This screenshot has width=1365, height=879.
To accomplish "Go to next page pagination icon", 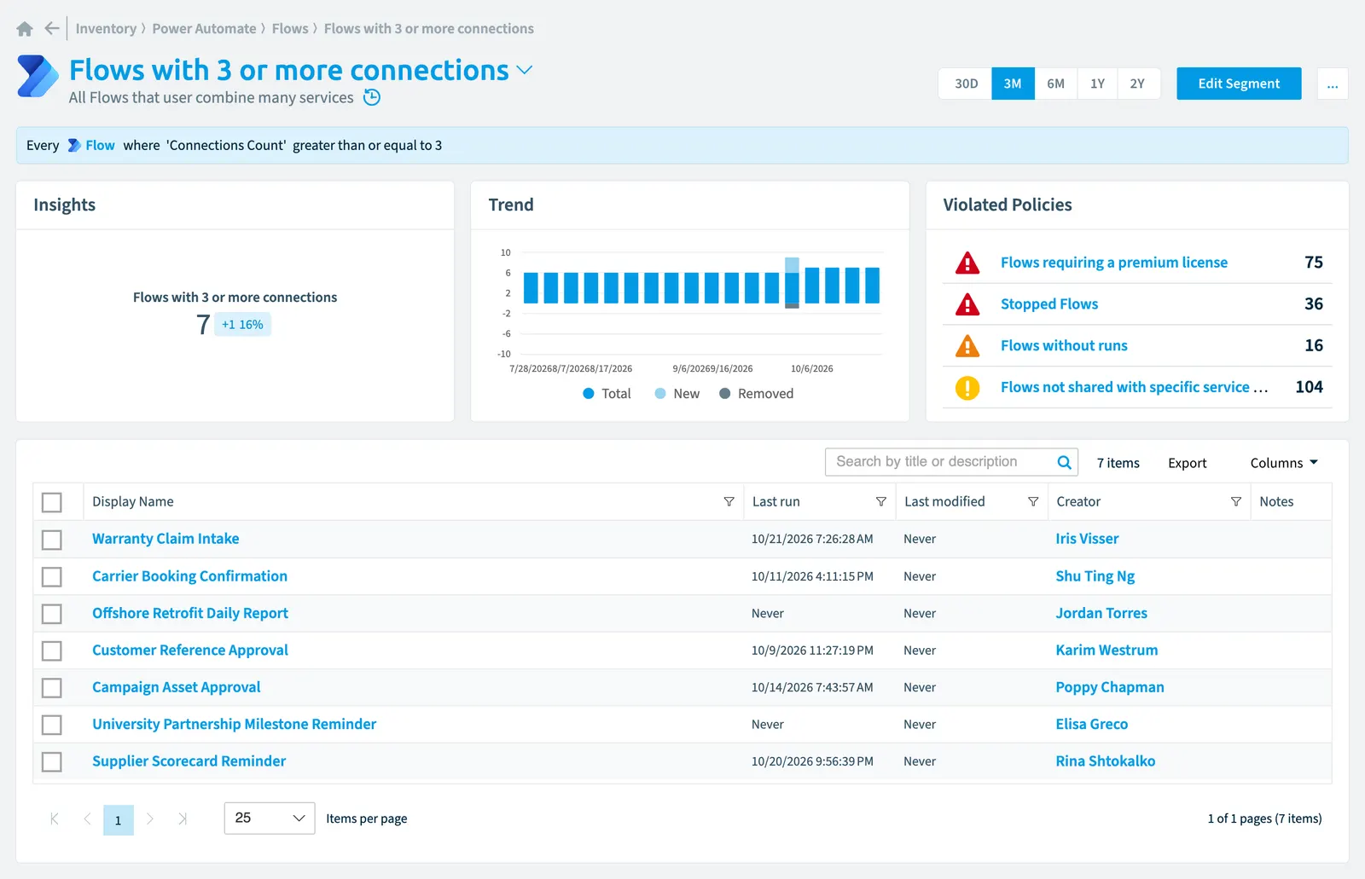I will coord(150,818).
